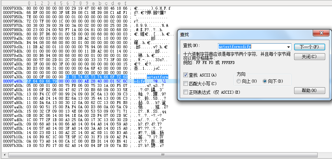
Task: Select the 向下(D) direction radio button
Action: tap(265, 81)
